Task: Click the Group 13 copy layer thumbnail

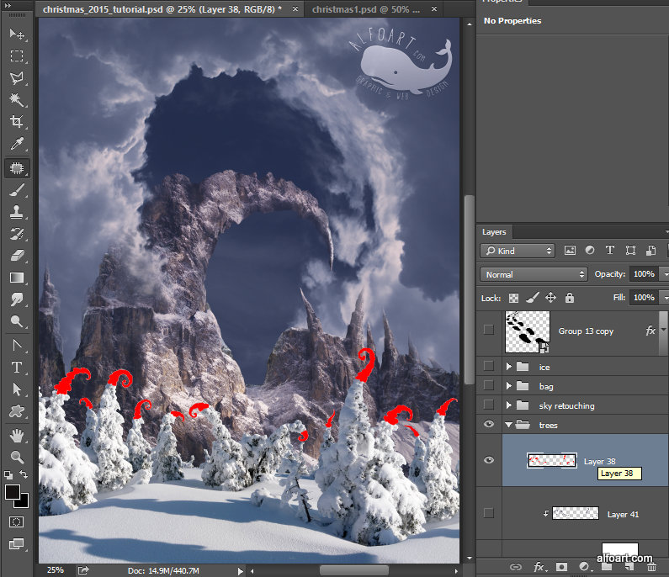Action: [x=527, y=331]
